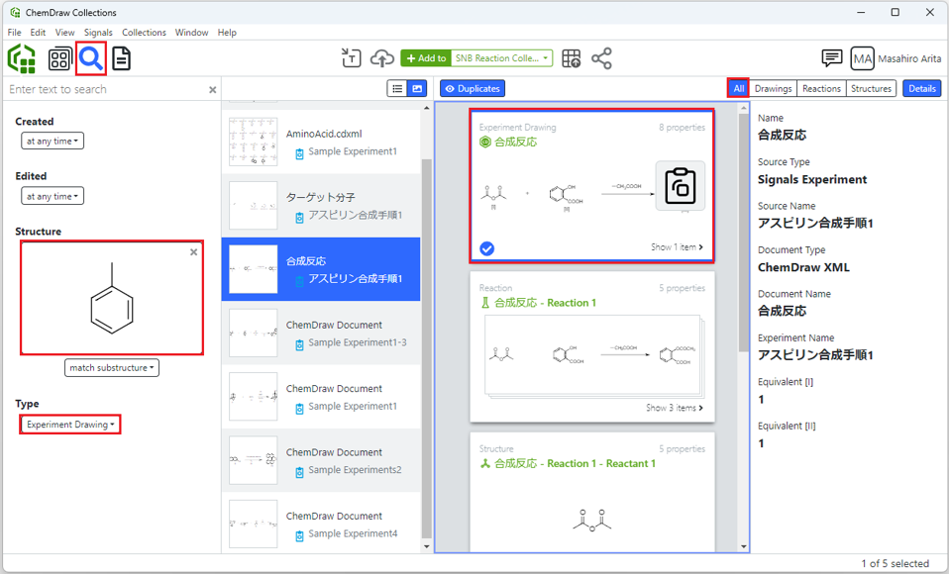The image size is (949, 574).
Task: Open the Type 'Experiment Drawing' dropdown
Action: (x=70, y=425)
